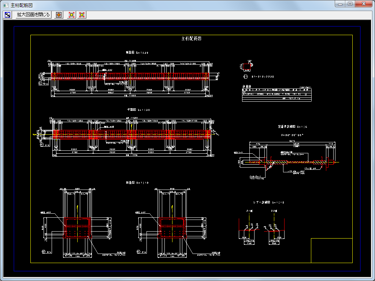The width and height of the screenshot is (375, 281).
Task: Click the empty title block box
Action: (x=331, y=250)
